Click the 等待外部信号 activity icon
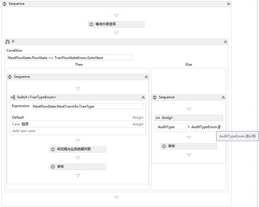Screen dimensions: 259x207 91,24
